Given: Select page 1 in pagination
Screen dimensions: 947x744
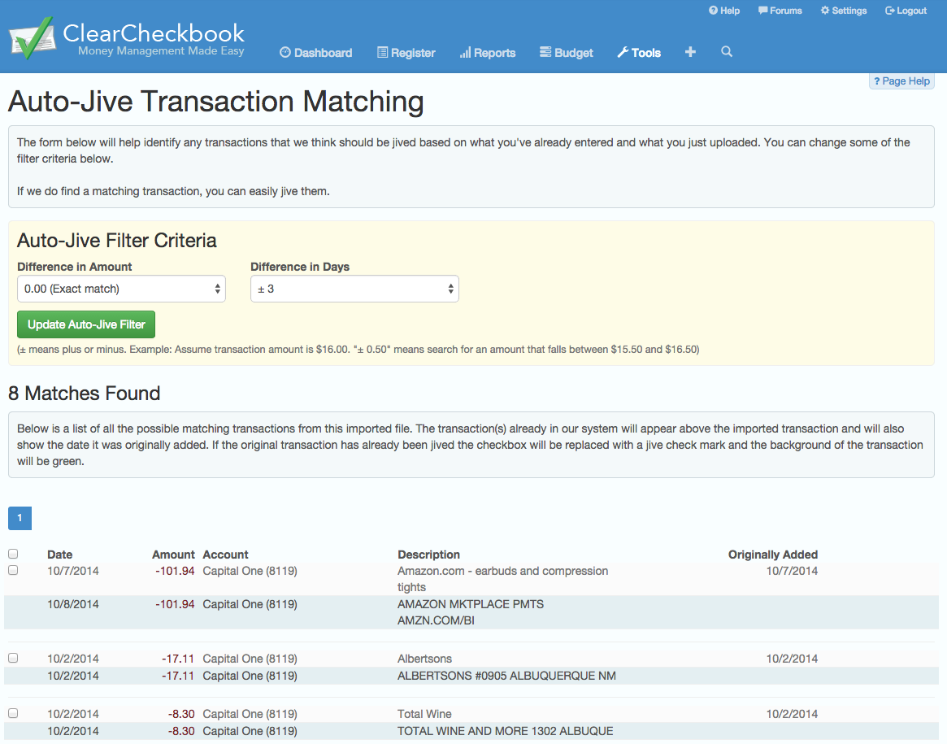Looking at the screenshot, I should 20,518.
